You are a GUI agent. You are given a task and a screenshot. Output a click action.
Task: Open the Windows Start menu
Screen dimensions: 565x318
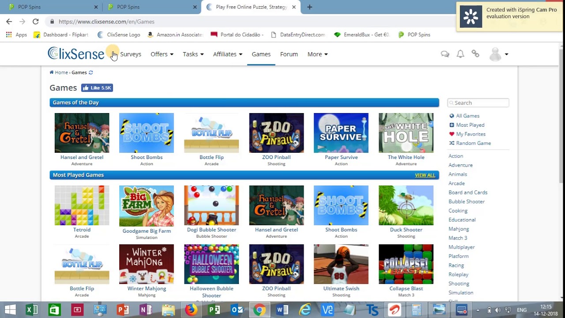[x=10, y=310]
